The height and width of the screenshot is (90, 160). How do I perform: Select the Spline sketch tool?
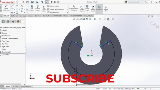click(22, 6)
